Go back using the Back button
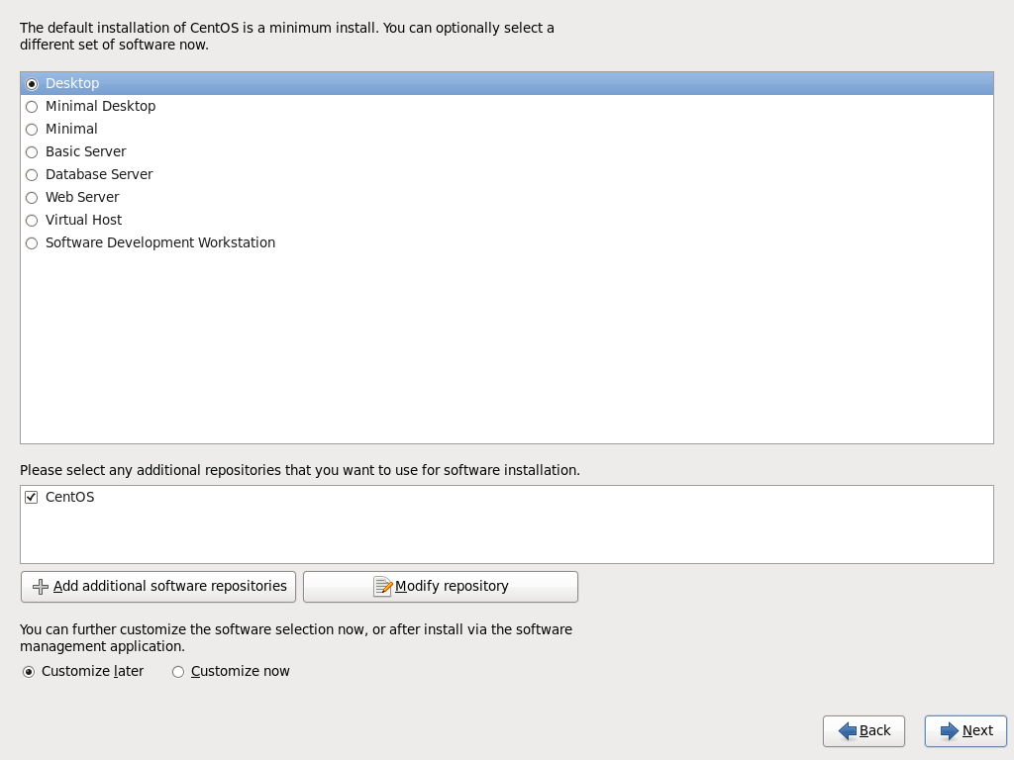 tap(863, 731)
